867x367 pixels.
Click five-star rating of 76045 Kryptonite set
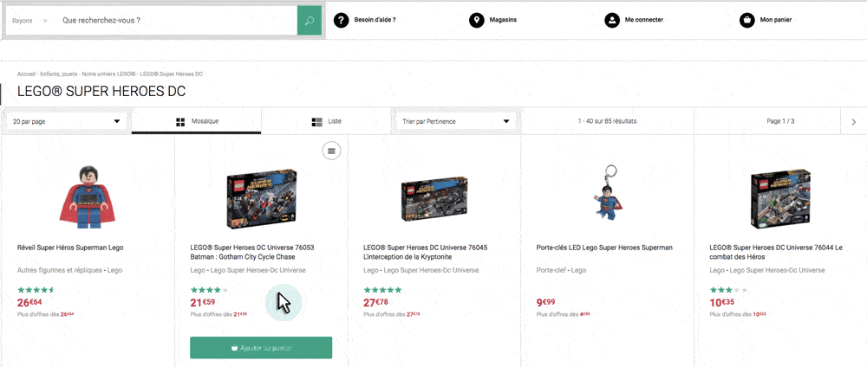tap(382, 290)
